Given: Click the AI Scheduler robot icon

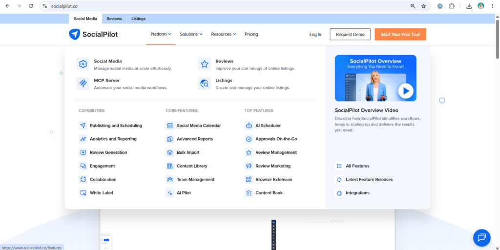Looking at the screenshot, I should tap(249, 125).
